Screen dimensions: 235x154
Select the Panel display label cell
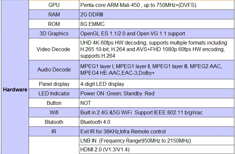pyautogui.click(x=54, y=84)
